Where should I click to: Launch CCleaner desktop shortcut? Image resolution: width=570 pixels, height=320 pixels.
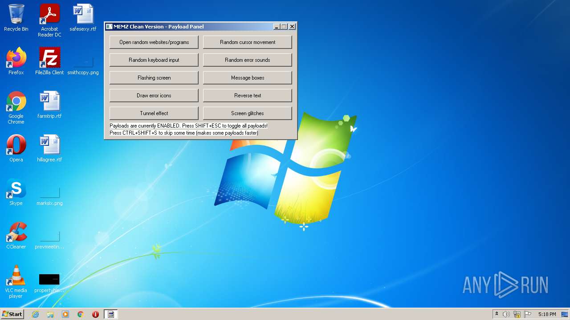pyautogui.click(x=16, y=236)
